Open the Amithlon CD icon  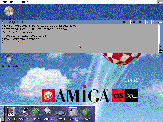coord(9,11)
